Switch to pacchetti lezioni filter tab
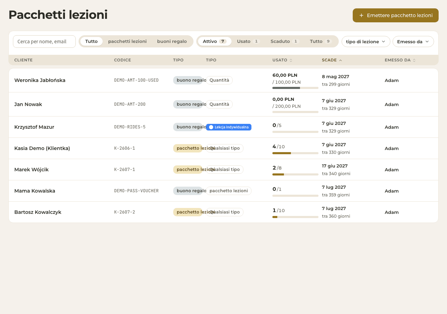 [127, 41]
